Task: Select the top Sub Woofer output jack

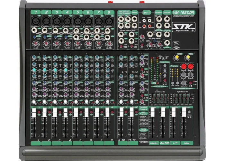Action: point(159,19)
